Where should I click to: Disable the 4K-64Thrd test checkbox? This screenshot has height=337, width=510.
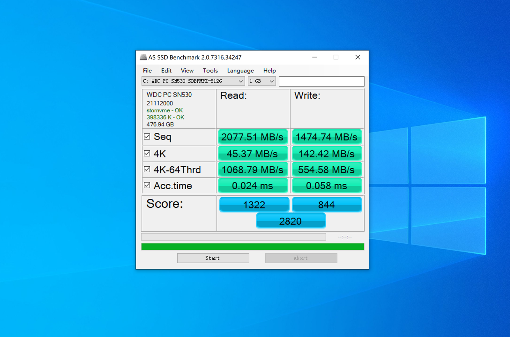coord(147,169)
